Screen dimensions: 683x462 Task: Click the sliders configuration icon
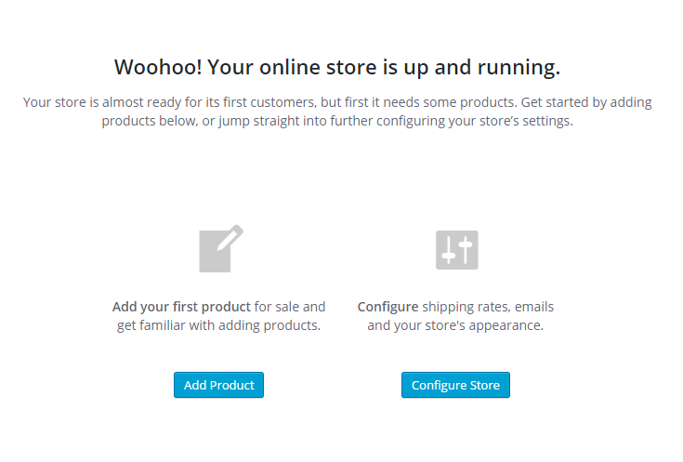click(457, 250)
